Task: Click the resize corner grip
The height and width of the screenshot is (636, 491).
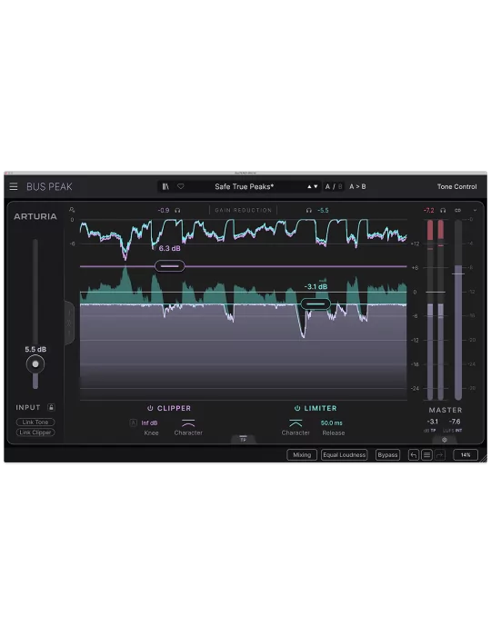Action: (x=484, y=458)
